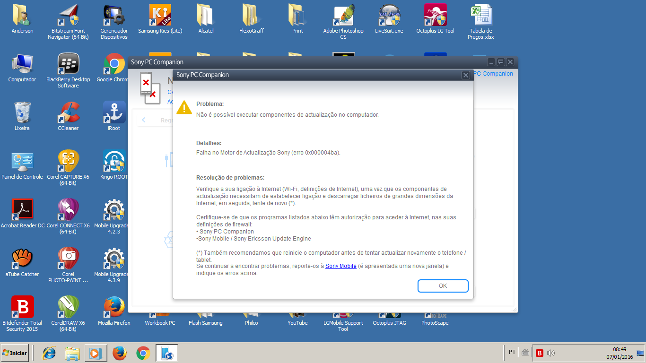Launch Corel PHOTO-PAINT desktop shortcut
The image size is (646, 363).
click(68, 266)
